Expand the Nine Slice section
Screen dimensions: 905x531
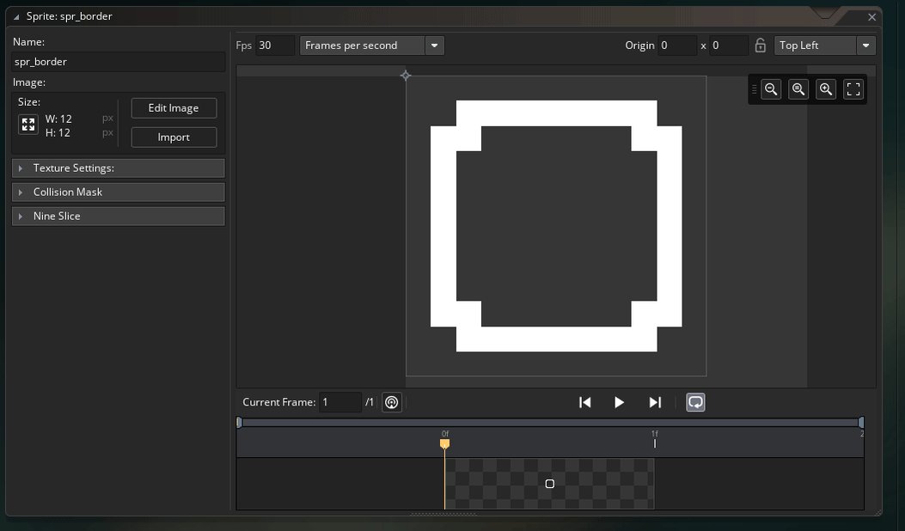coord(119,217)
